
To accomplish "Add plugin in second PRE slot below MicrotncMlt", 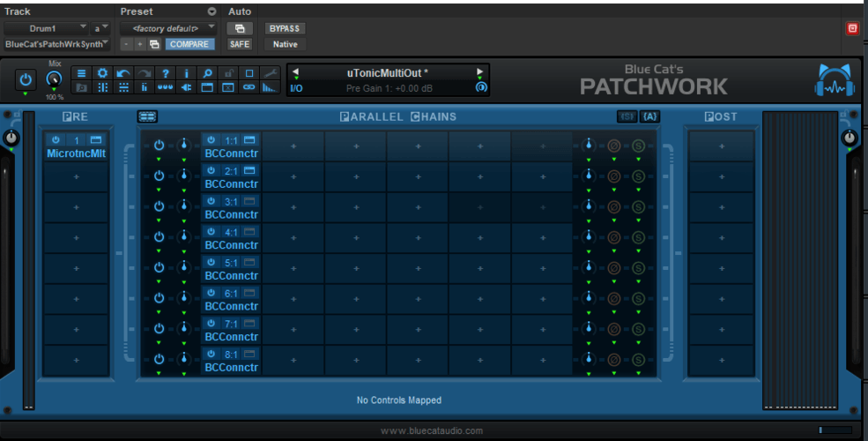I will [76, 176].
